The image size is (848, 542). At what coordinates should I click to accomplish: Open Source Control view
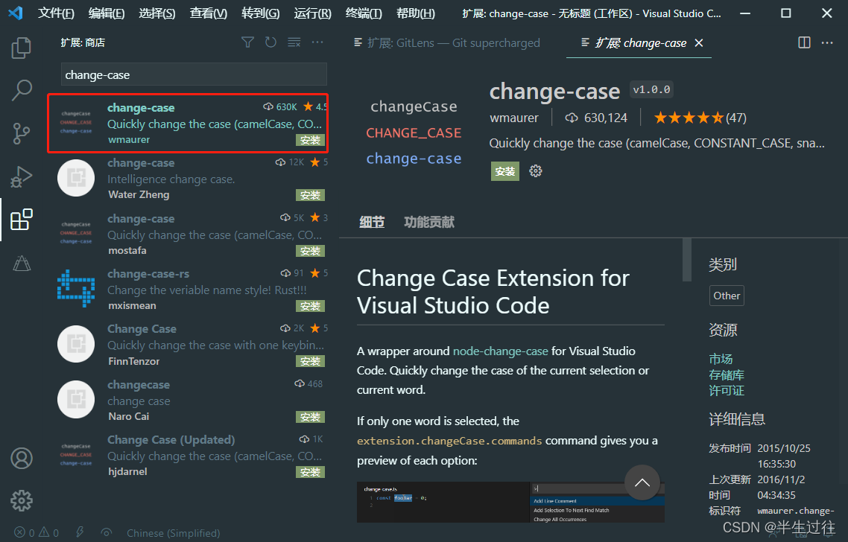pos(21,133)
